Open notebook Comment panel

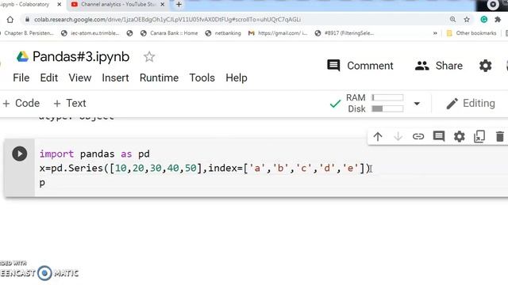(x=360, y=66)
